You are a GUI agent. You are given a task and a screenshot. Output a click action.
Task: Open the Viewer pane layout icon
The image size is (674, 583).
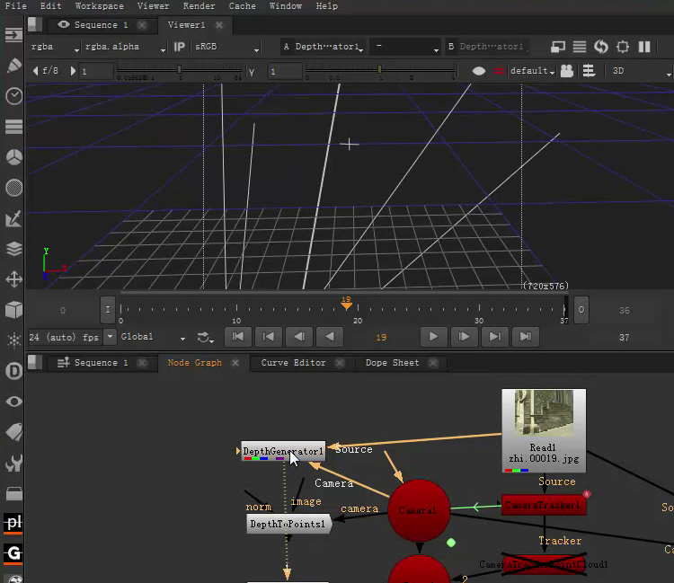tap(35, 24)
